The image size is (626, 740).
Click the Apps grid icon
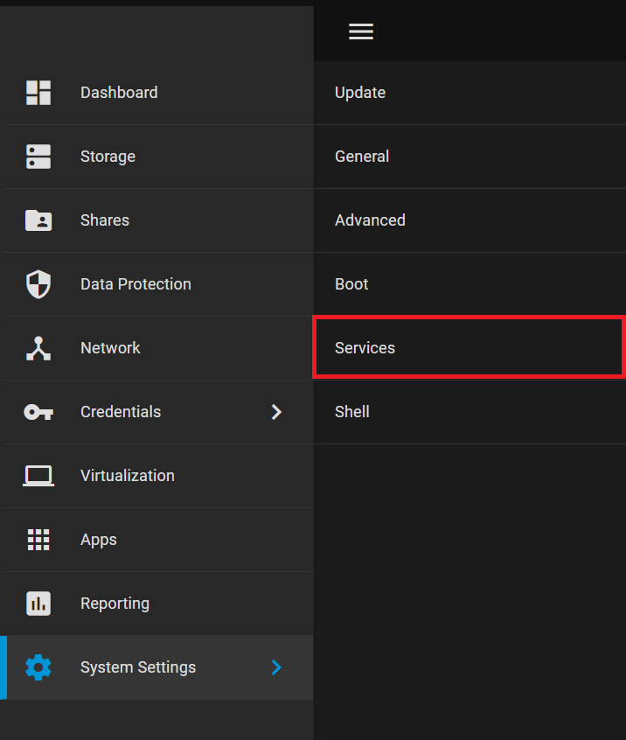[38, 540]
